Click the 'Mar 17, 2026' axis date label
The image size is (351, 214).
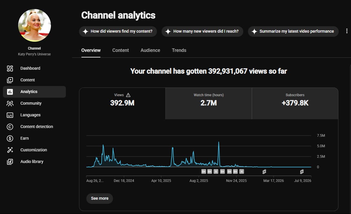point(273,181)
